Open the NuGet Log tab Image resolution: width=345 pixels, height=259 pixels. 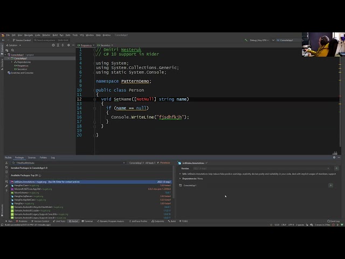coord(53,158)
